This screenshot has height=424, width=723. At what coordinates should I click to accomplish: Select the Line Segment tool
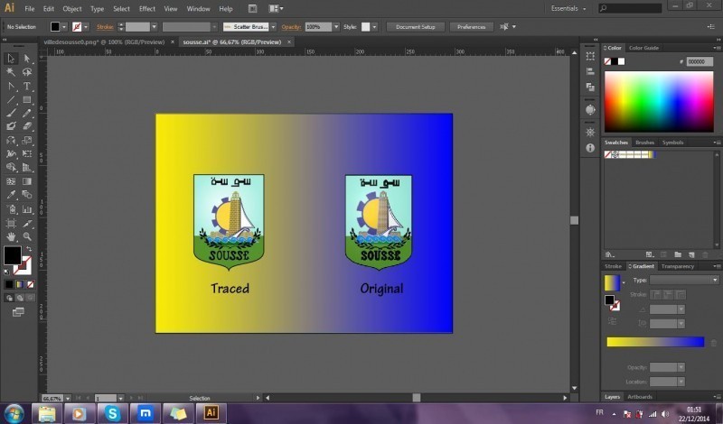click(11, 99)
